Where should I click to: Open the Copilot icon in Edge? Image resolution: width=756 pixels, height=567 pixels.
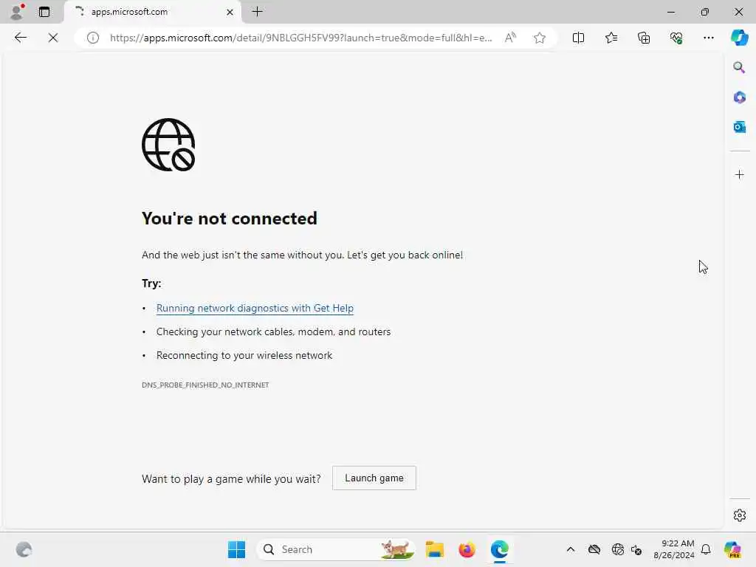[x=739, y=38]
